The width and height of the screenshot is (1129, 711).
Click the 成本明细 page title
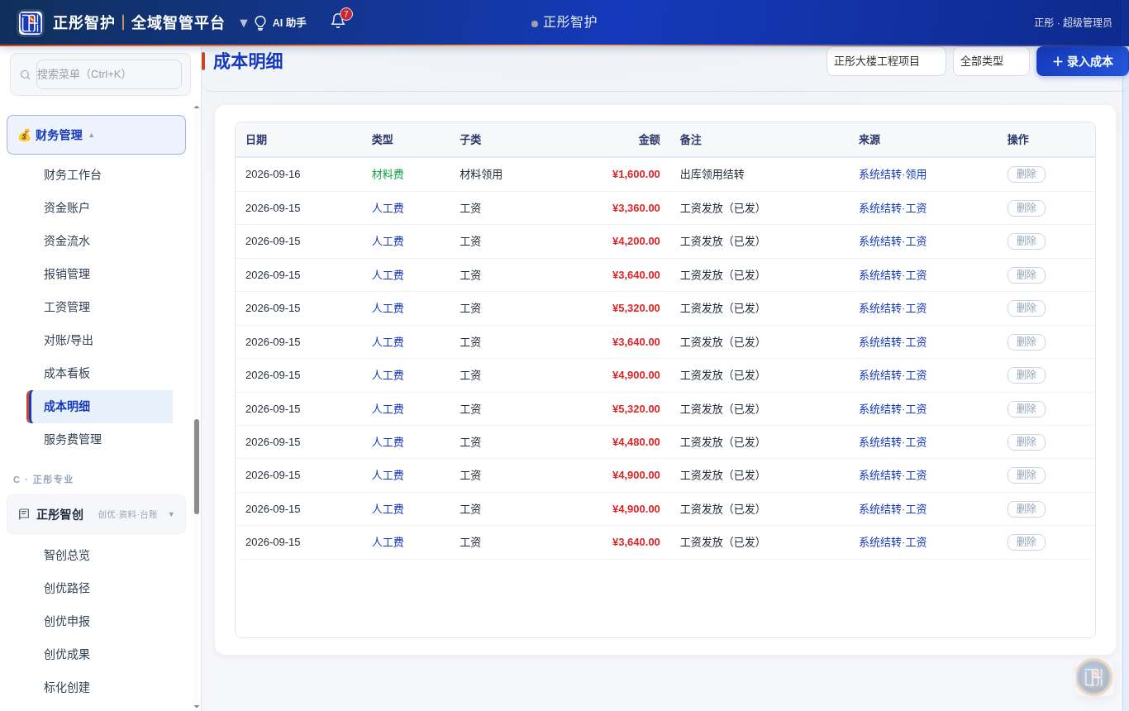(x=248, y=61)
